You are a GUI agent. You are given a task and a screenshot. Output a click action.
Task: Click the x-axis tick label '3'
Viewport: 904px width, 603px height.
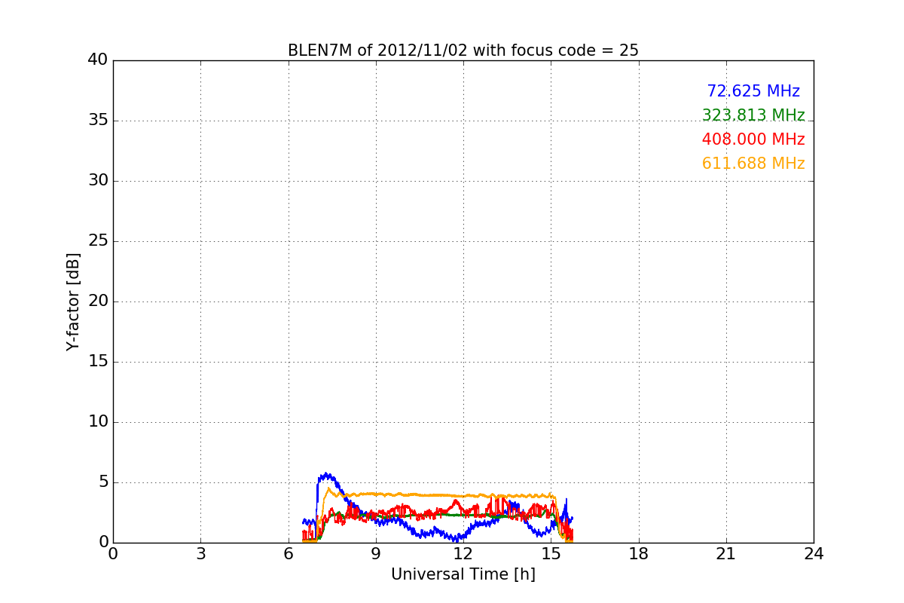pos(200,554)
